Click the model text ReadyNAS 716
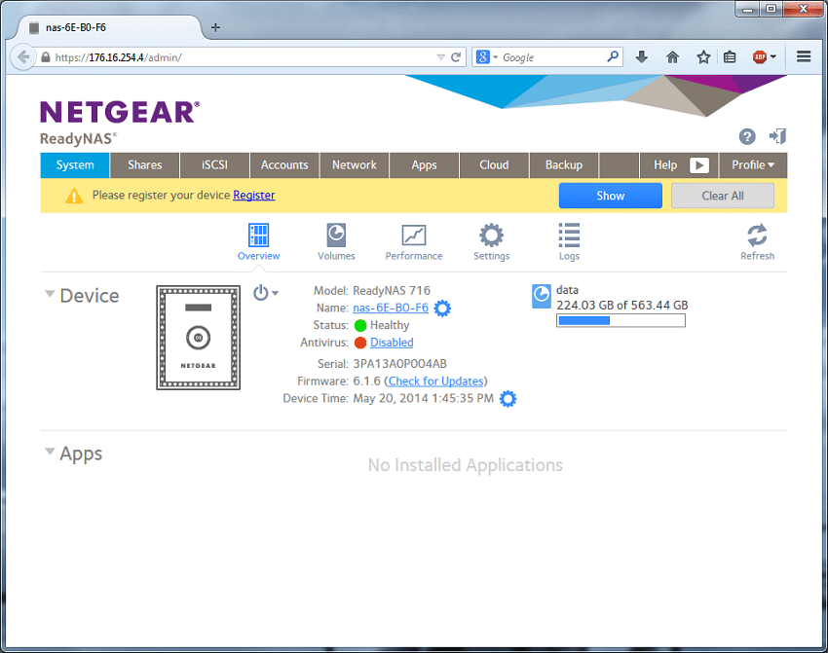 click(392, 291)
